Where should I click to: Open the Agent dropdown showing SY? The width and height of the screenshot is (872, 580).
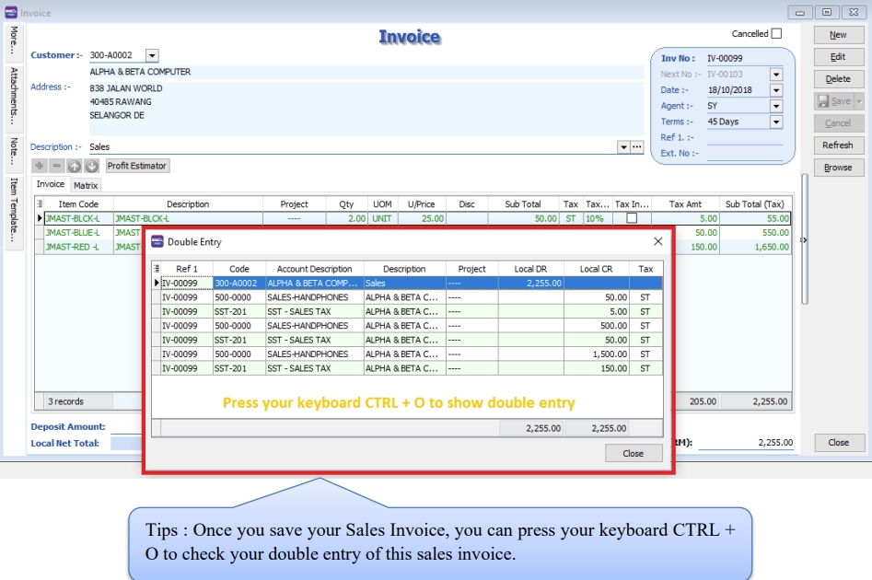(775, 106)
